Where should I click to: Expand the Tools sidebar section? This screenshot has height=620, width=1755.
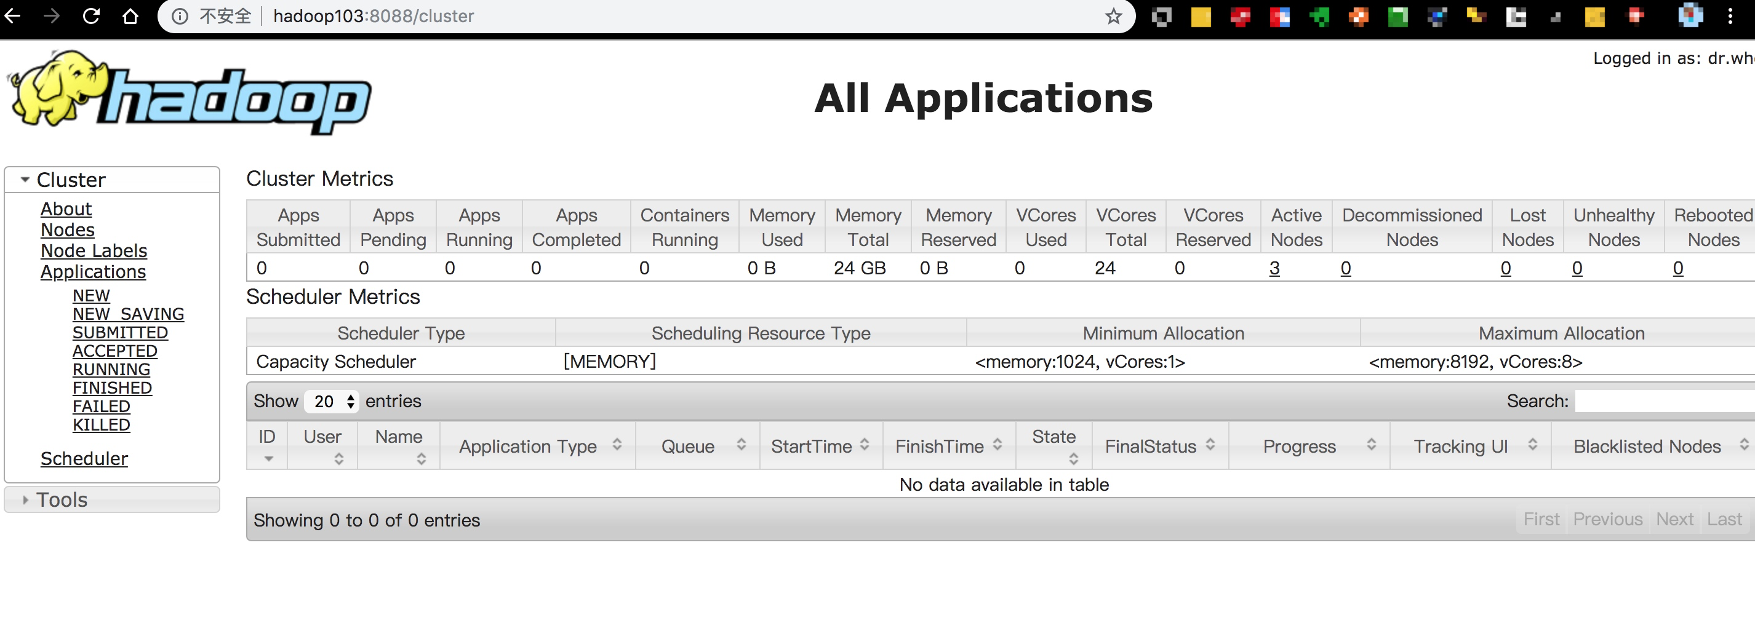[25, 499]
